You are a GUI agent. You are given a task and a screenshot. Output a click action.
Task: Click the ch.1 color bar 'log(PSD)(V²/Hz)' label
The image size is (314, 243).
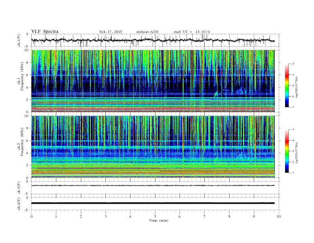coord(297,87)
